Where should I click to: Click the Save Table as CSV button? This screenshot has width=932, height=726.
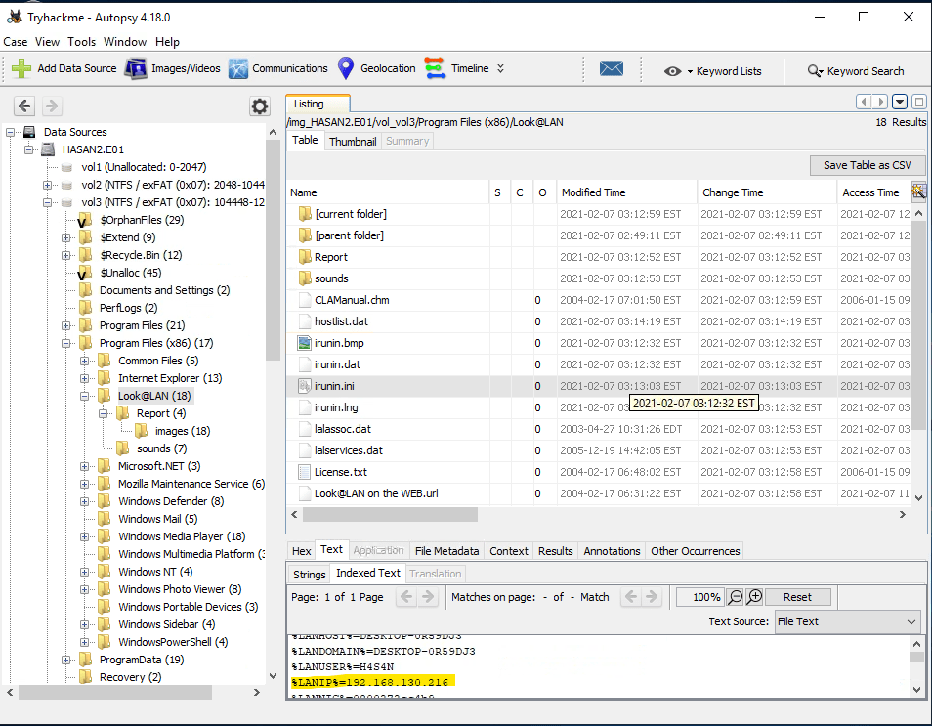867,165
